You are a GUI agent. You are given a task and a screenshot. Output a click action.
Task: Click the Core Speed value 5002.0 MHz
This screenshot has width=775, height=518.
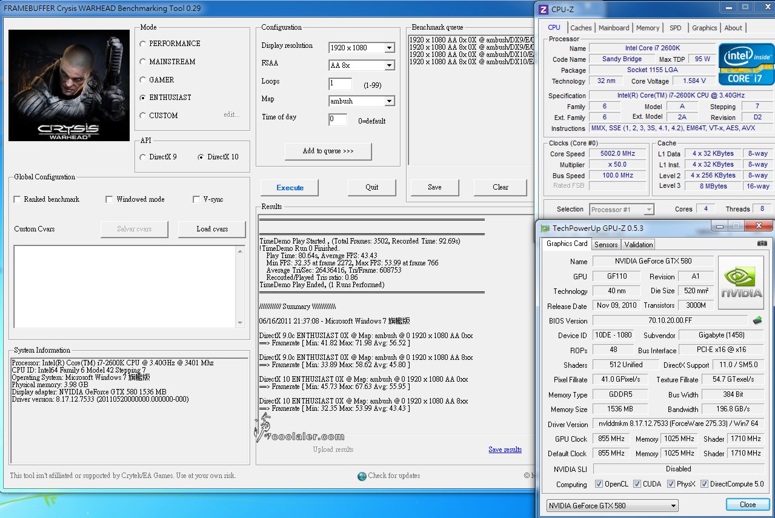click(x=617, y=154)
